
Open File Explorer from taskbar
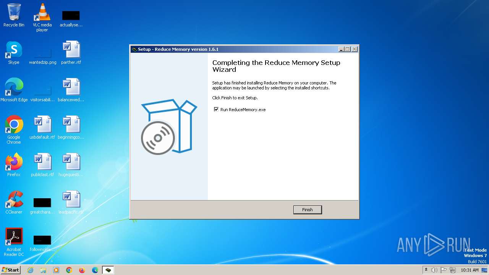[x=43, y=270]
